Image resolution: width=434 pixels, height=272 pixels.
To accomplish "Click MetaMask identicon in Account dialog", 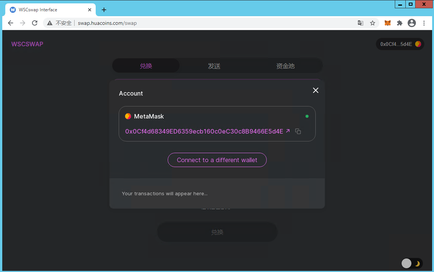I will 128,116.
